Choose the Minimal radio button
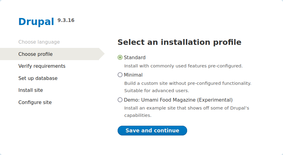Image resolution: width=283 pixels, height=155 pixels. coord(120,75)
